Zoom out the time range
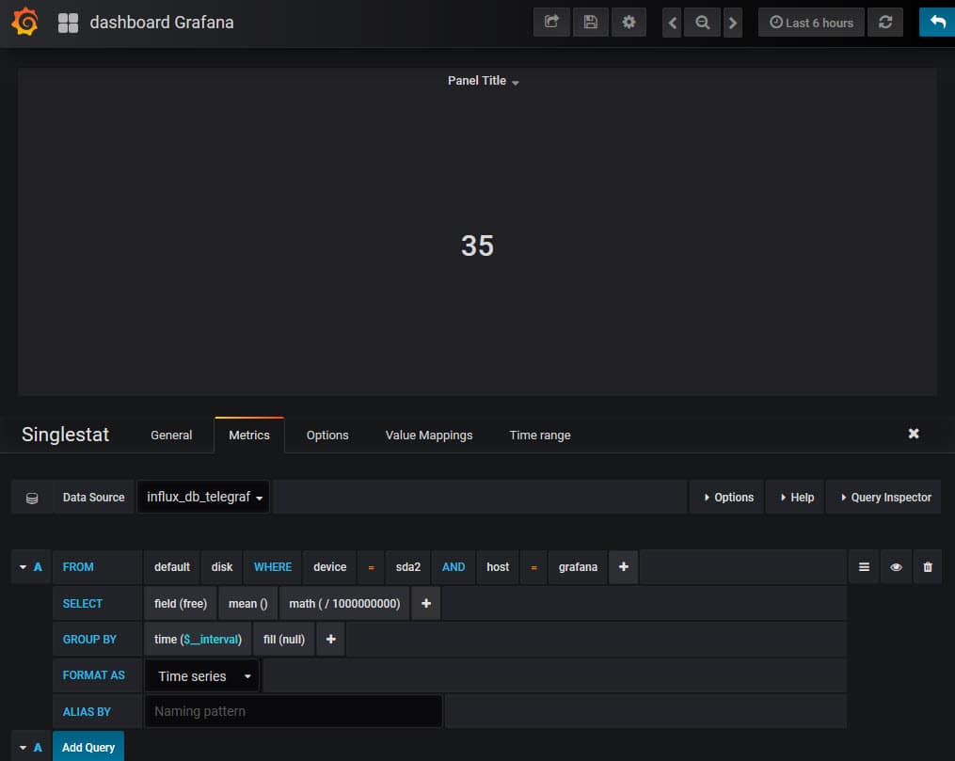 coord(702,23)
